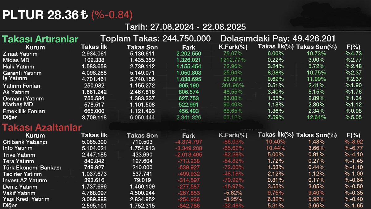Click the Takas İlk value 5.085.300

tap(94, 142)
